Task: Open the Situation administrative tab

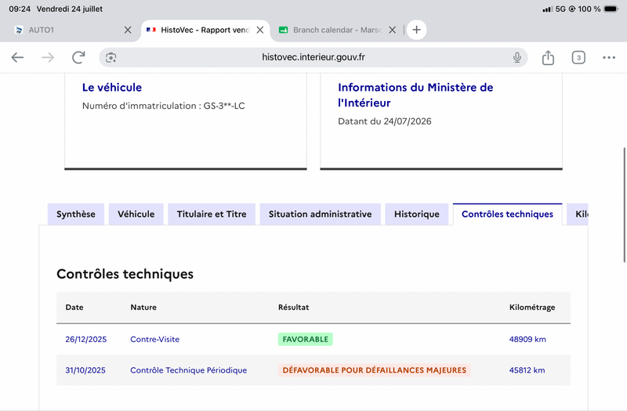Action: pyautogui.click(x=320, y=214)
